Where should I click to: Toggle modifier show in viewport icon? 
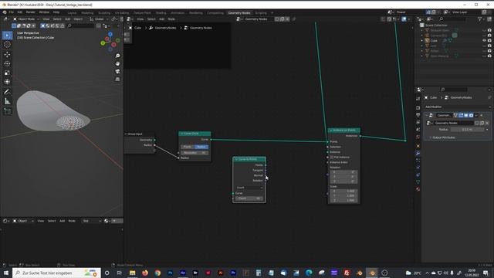(465, 115)
